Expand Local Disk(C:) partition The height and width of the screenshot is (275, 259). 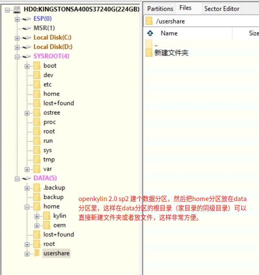coord(17,38)
